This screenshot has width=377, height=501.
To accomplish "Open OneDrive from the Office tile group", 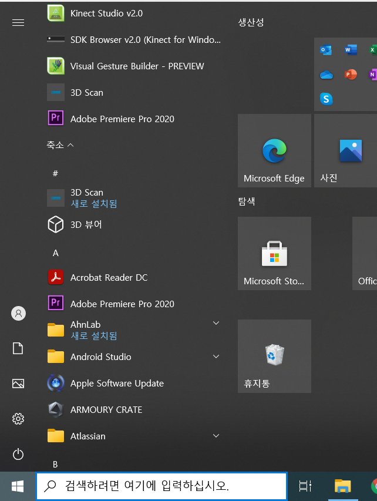I will (326, 75).
